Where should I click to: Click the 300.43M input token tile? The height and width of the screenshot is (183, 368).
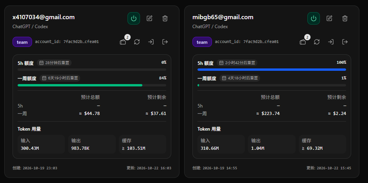coord(41,144)
